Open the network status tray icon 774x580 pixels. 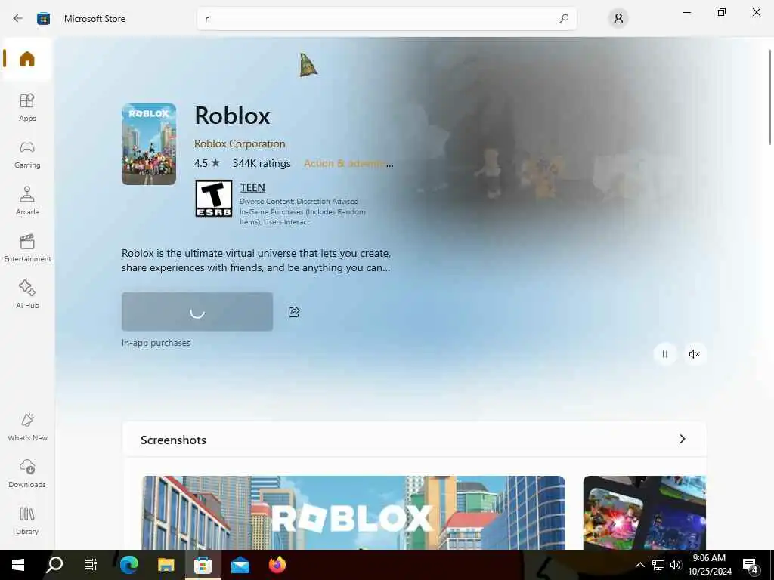tap(658, 565)
